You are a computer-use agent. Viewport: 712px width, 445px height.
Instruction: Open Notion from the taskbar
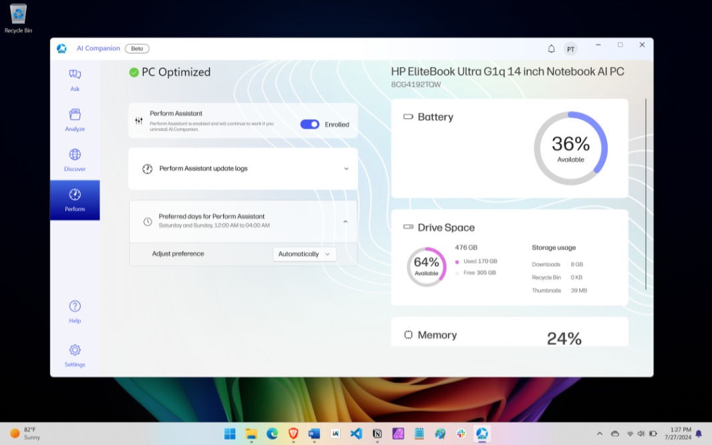[377, 434]
